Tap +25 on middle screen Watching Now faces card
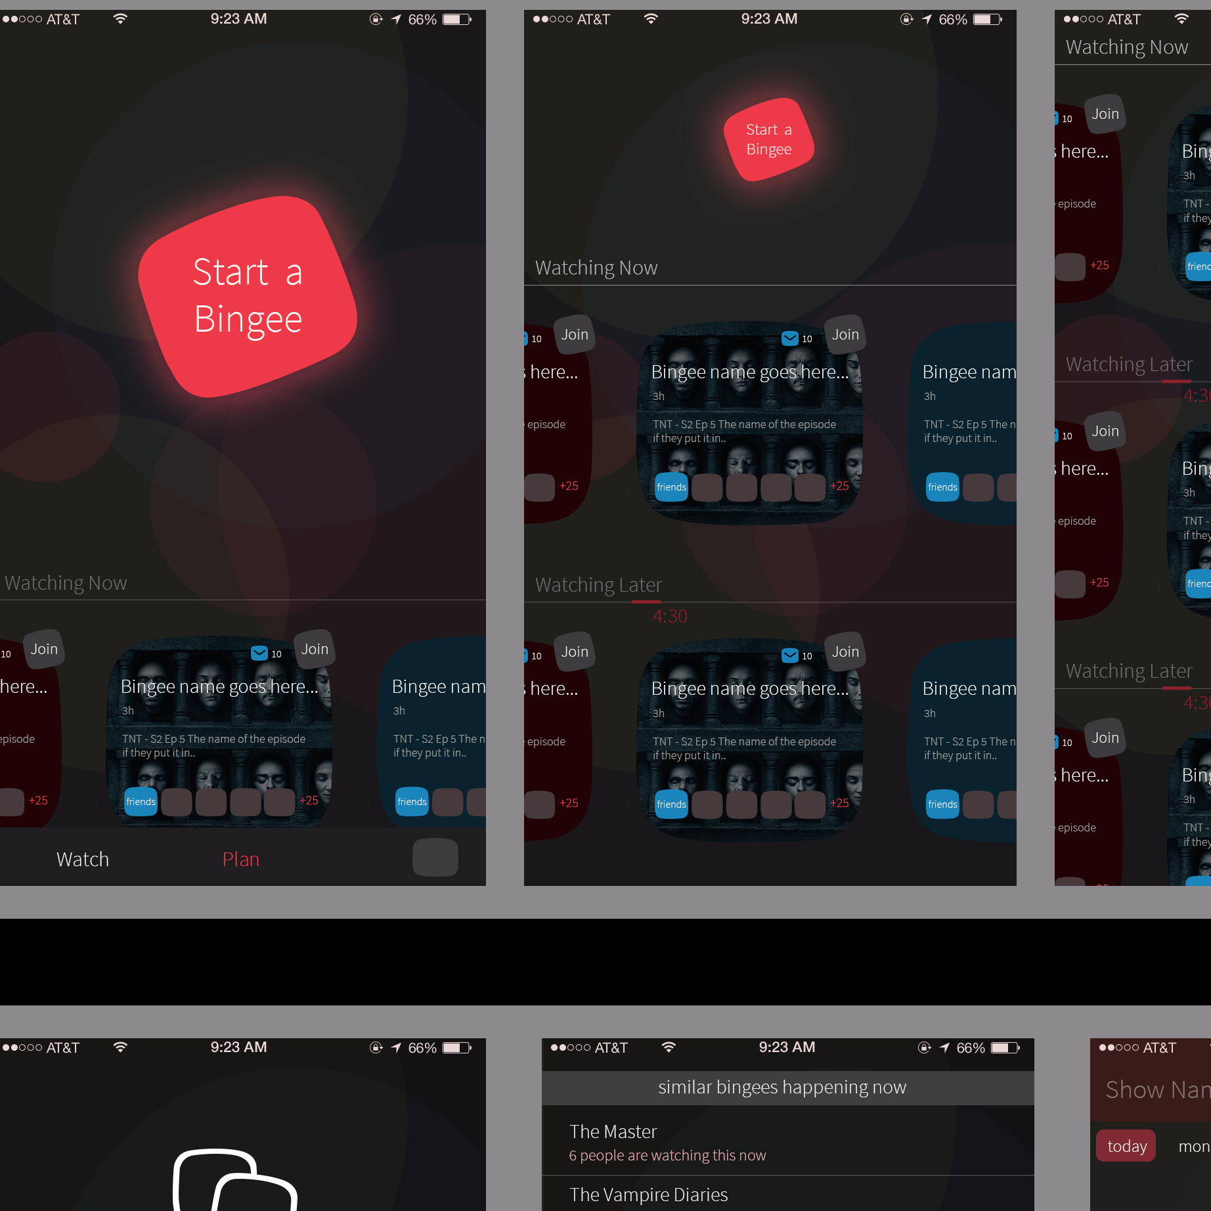Screen dimensions: 1211x1211 coord(839,486)
